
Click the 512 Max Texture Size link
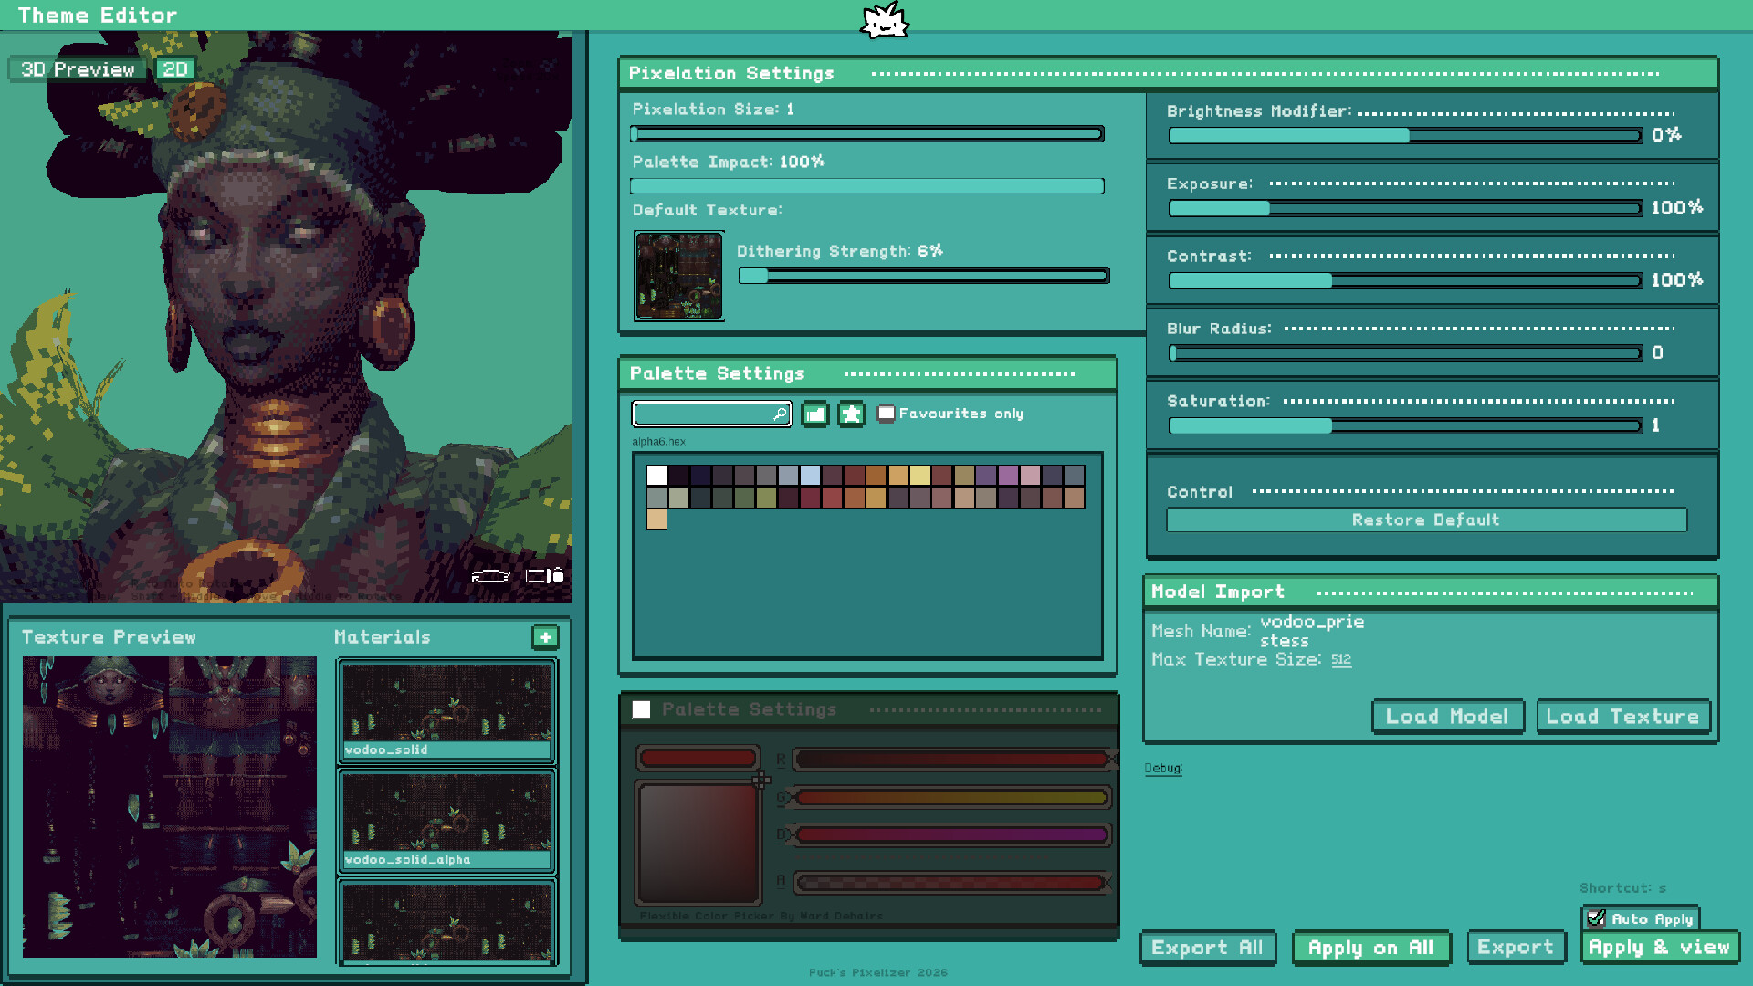pos(1341,659)
